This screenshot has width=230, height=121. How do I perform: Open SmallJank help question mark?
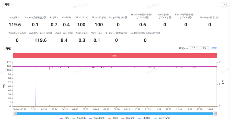click(147, 18)
